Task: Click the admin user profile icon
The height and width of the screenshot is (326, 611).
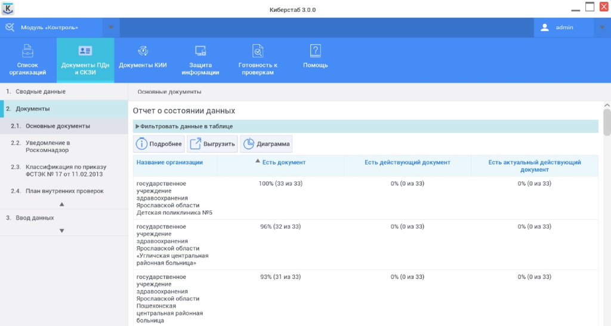Action: coord(544,27)
